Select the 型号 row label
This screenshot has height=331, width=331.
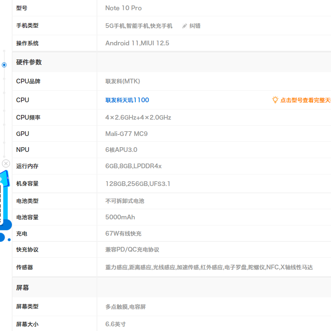(x=22, y=8)
